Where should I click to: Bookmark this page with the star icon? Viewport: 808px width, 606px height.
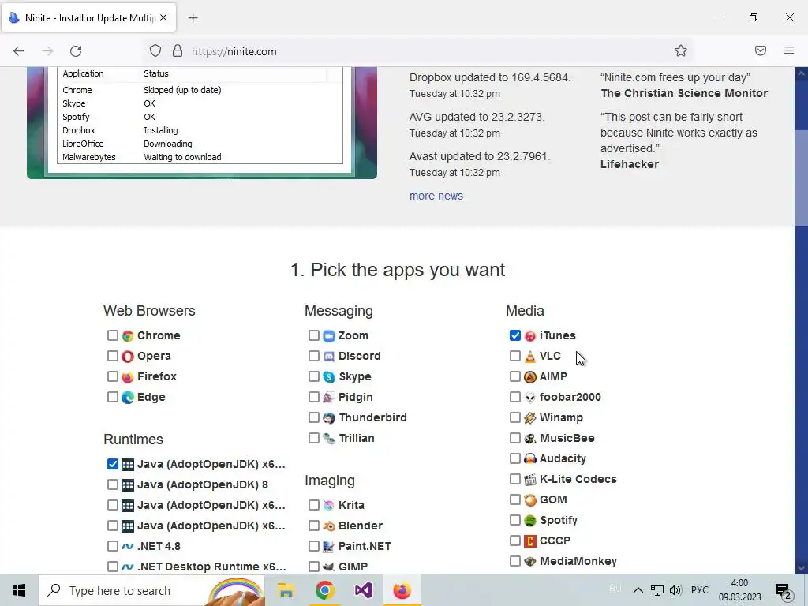681,50
